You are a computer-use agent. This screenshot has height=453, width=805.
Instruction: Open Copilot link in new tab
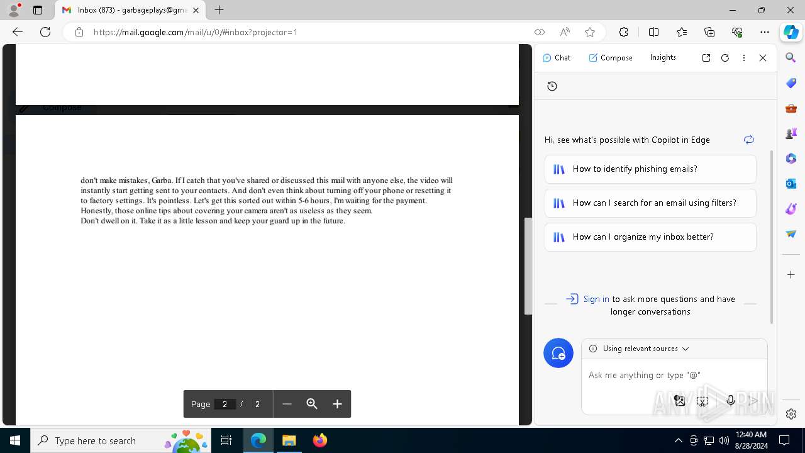click(x=706, y=58)
